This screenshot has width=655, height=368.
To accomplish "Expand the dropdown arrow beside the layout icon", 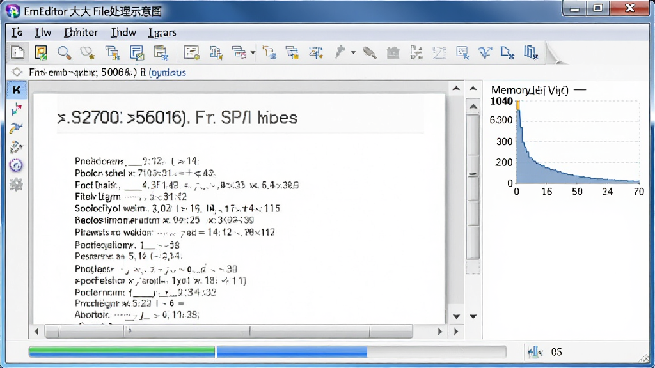I will (253, 52).
